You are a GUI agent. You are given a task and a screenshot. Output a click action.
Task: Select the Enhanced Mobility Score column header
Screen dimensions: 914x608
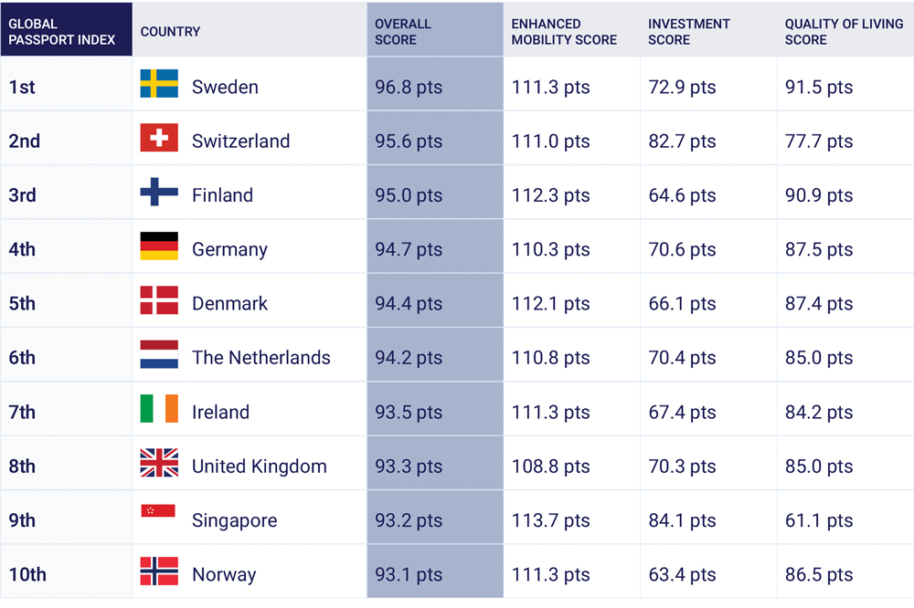pos(564,32)
